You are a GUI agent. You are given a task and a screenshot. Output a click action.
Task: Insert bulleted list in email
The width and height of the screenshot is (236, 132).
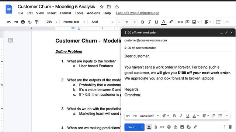coord(220,116)
